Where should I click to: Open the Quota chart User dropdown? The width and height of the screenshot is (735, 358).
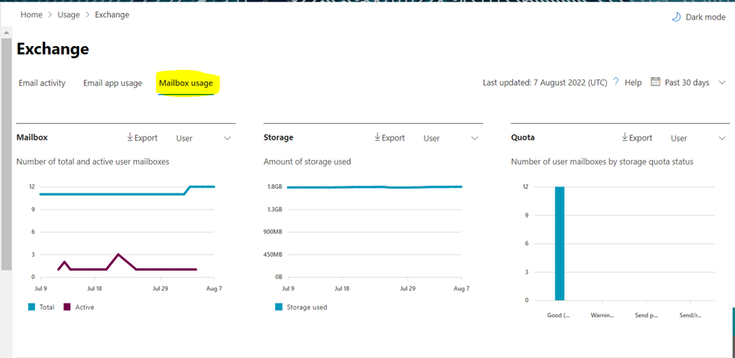point(698,138)
